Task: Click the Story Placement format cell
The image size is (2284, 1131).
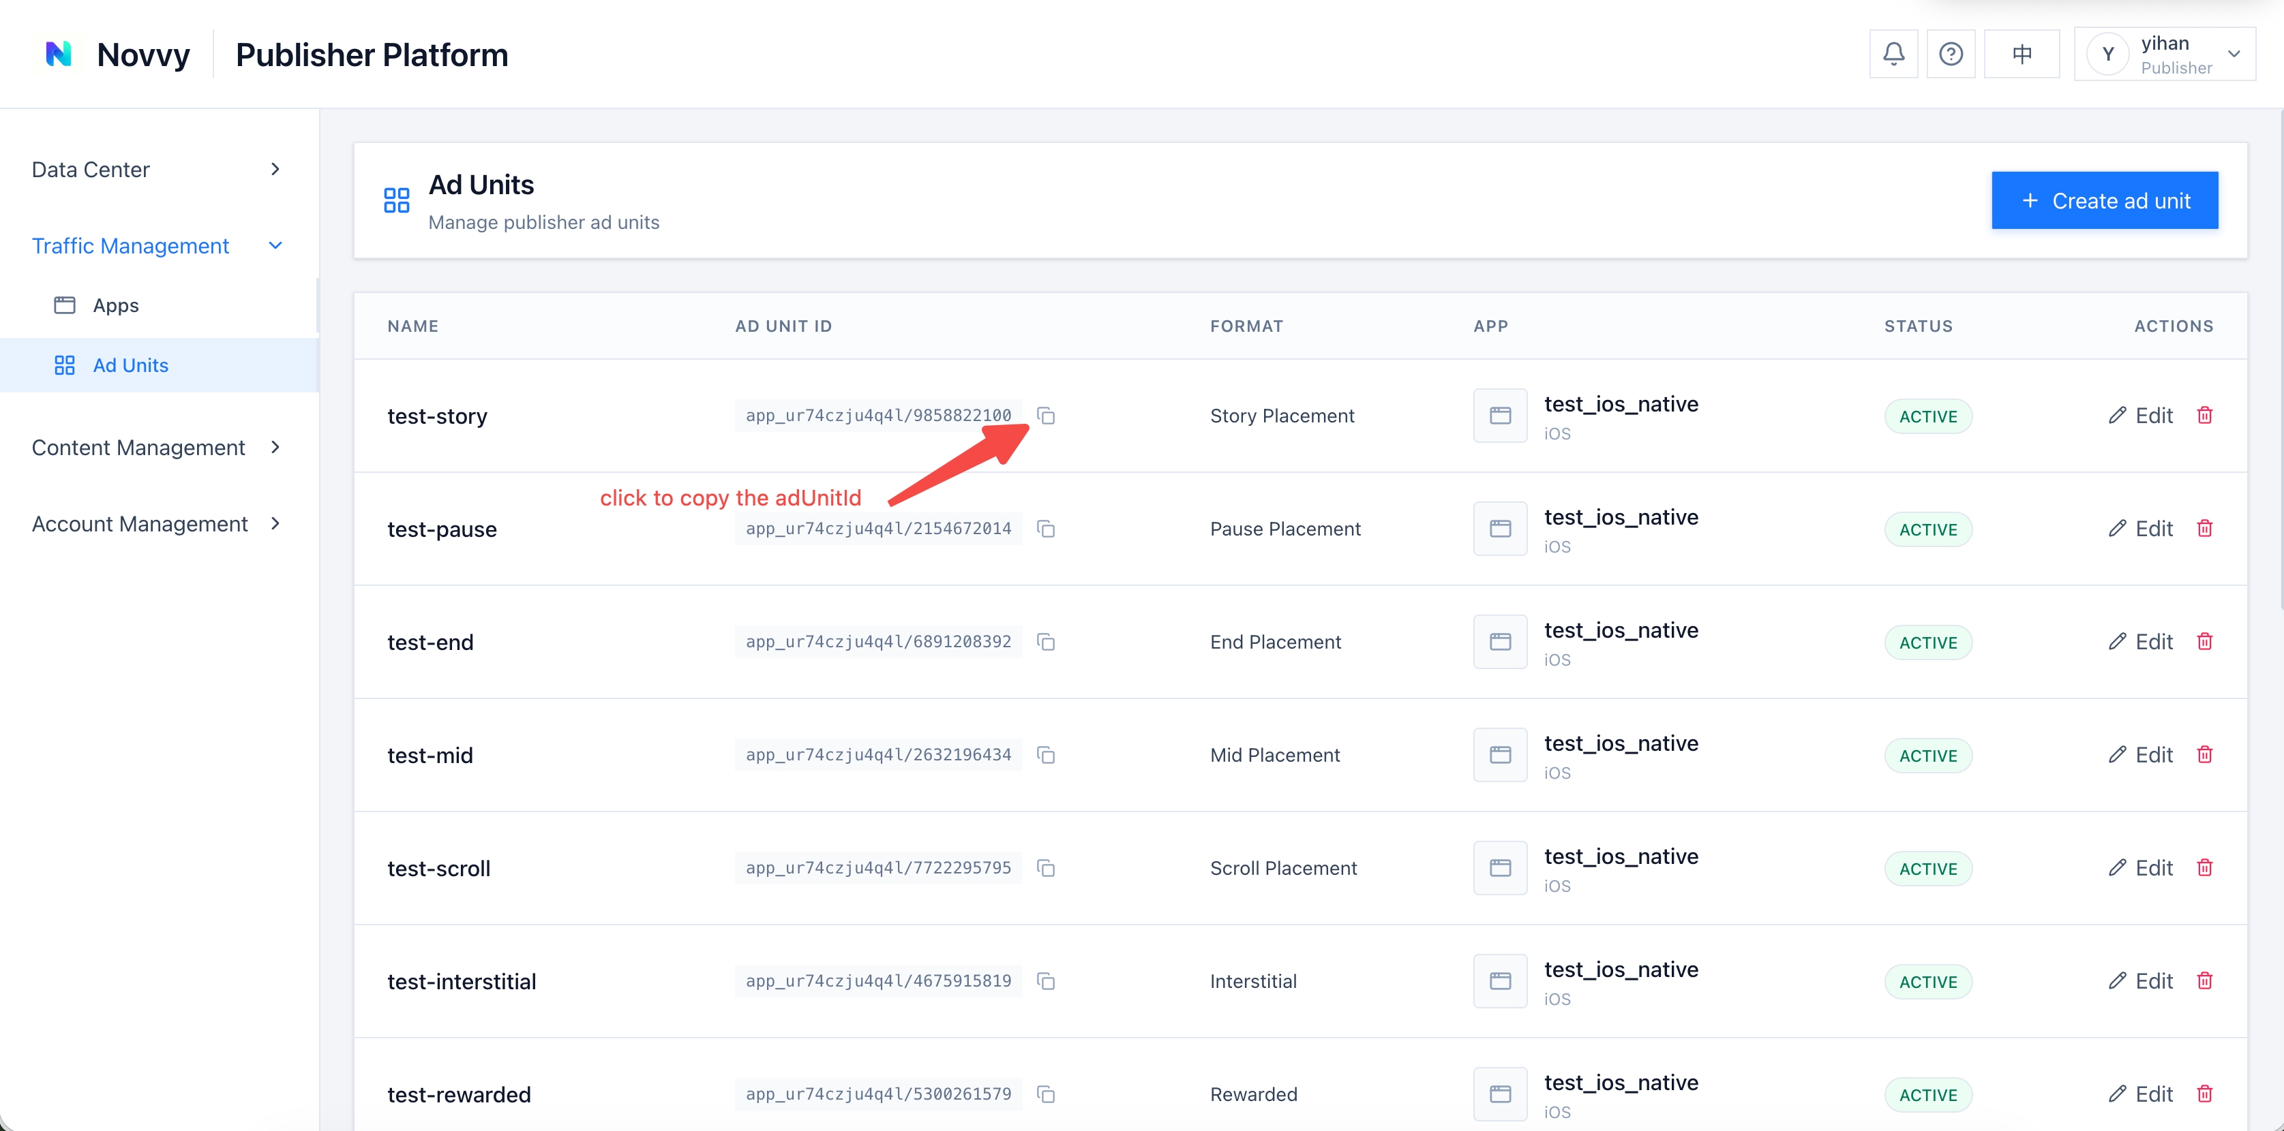Action: (x=1282, y=416)
